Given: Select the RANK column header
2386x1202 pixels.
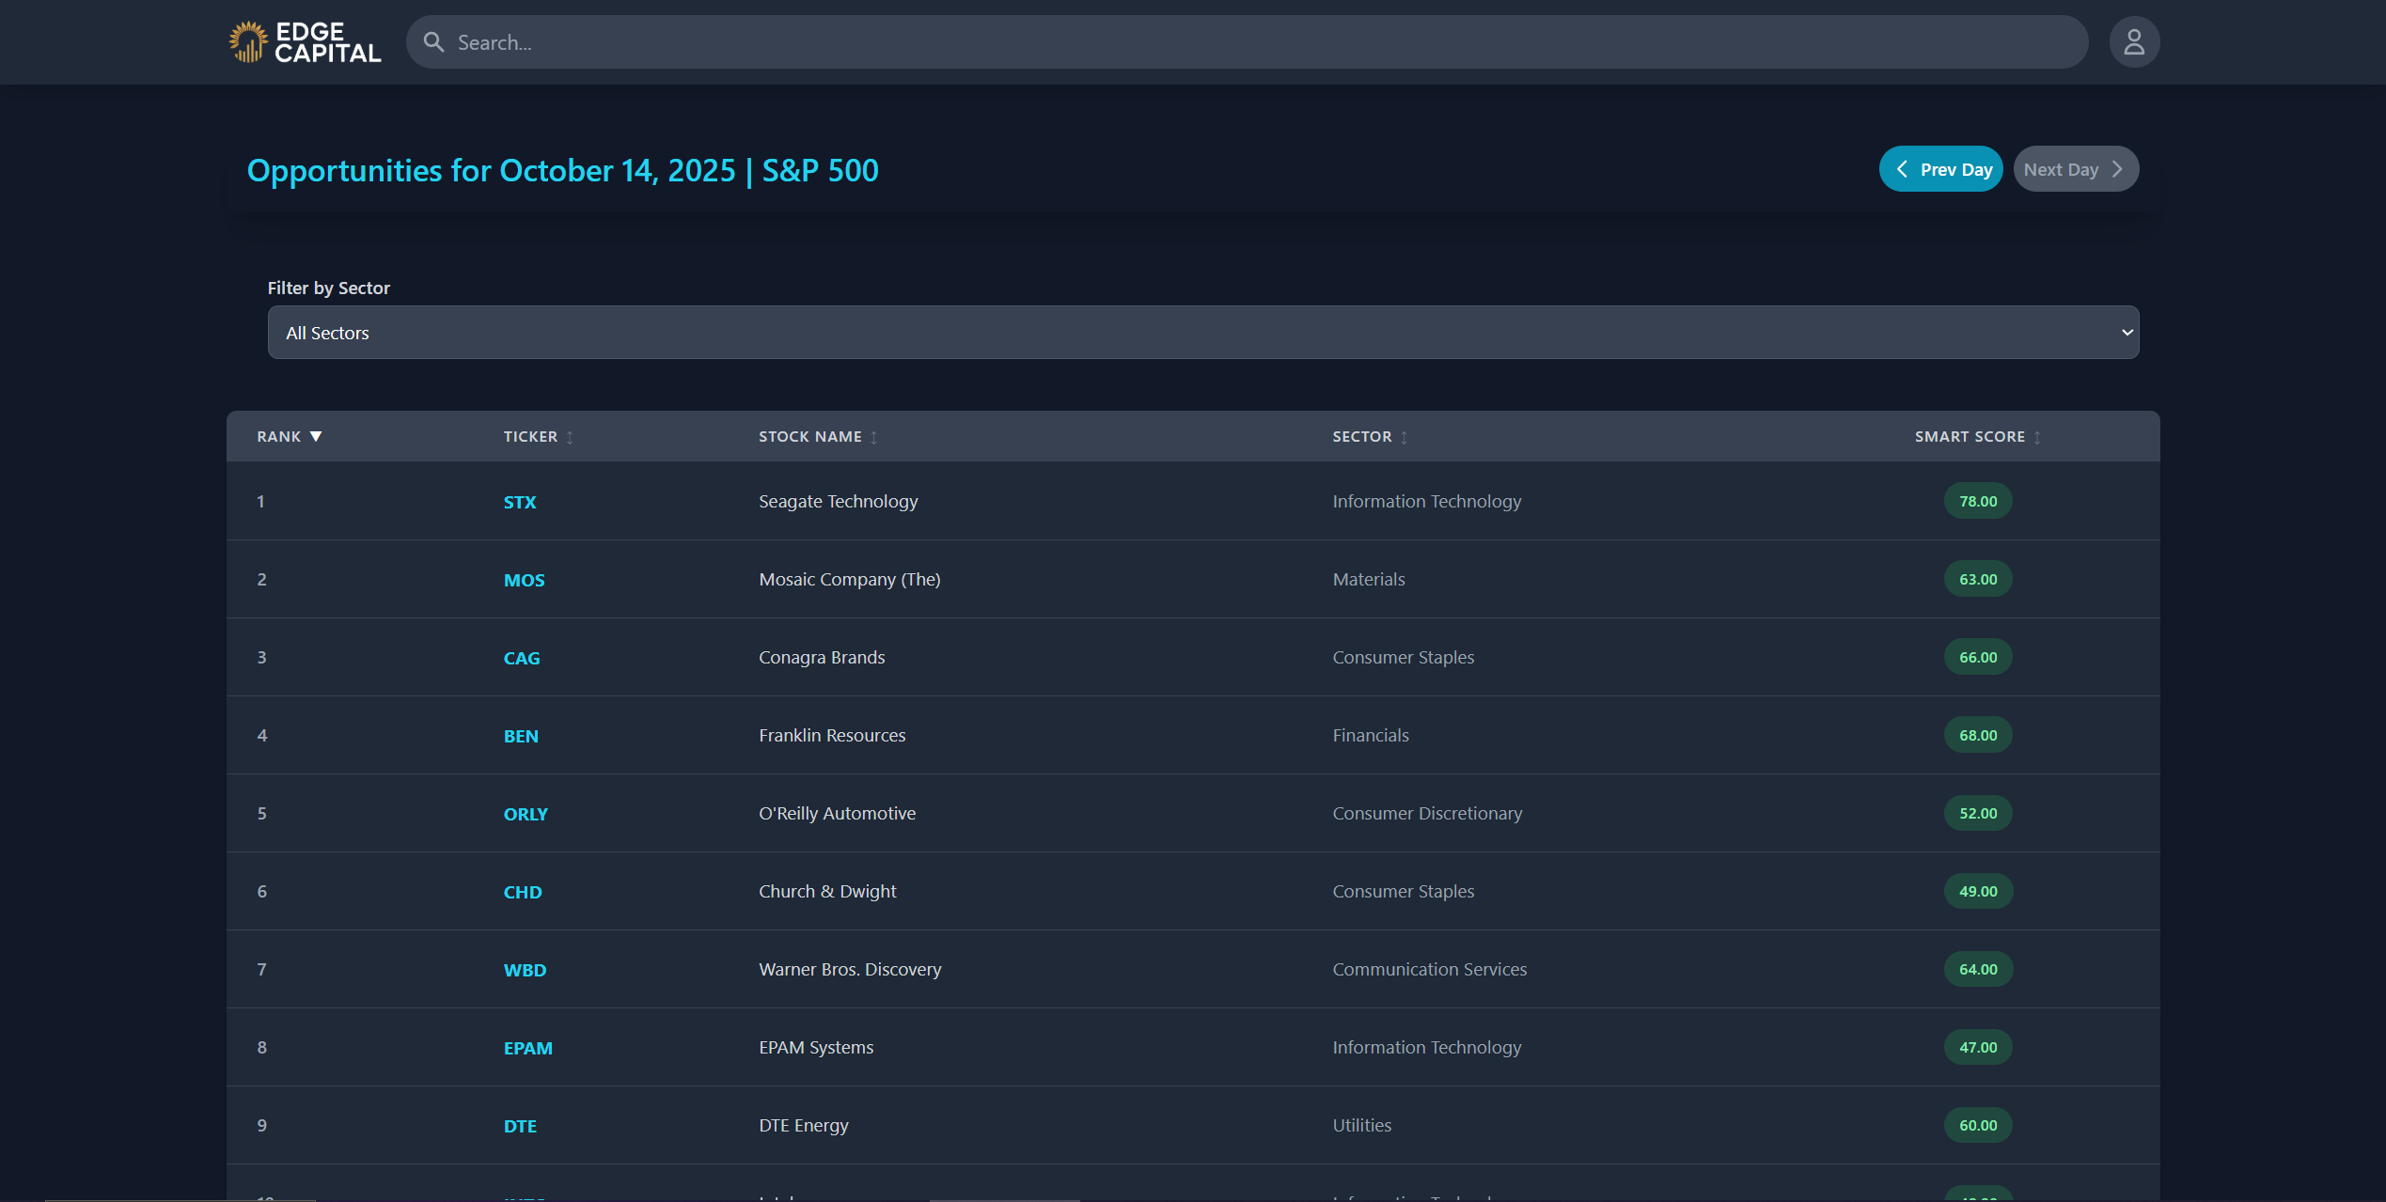Looking at the screenshot, I should (x=277, y=436).
